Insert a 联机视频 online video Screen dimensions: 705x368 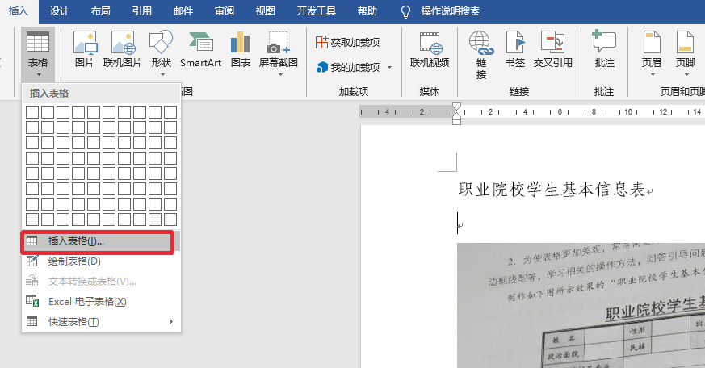tap(430, 49)
